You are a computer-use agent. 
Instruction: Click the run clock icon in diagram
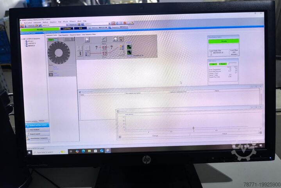(x=115, y=39)
